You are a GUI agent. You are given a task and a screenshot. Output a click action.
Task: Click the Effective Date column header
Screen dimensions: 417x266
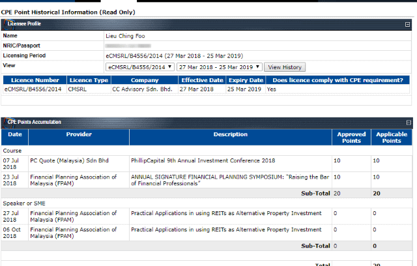click(x=202, y=80)
